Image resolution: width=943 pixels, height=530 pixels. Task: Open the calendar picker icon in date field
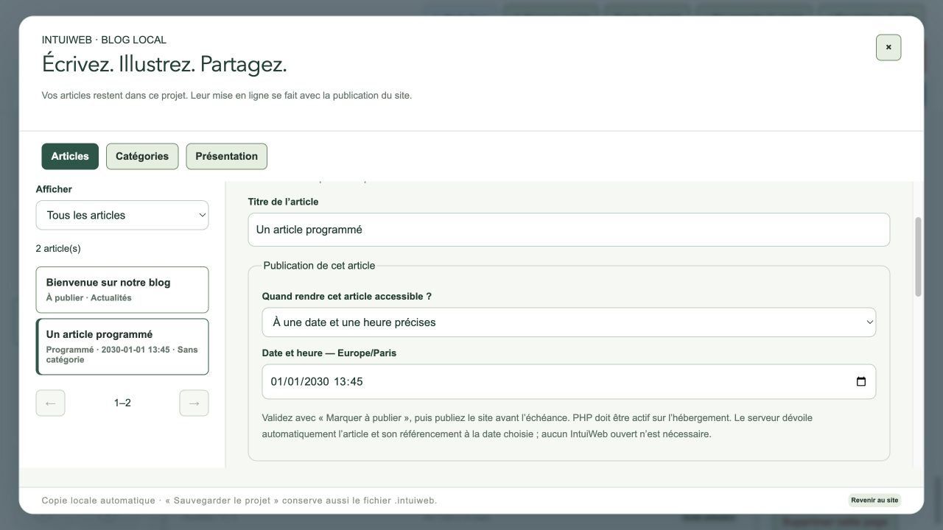[x=860, y=381]
